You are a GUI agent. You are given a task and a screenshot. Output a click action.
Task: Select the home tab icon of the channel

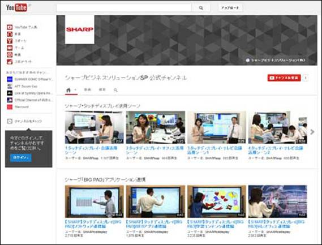point(68,90)
